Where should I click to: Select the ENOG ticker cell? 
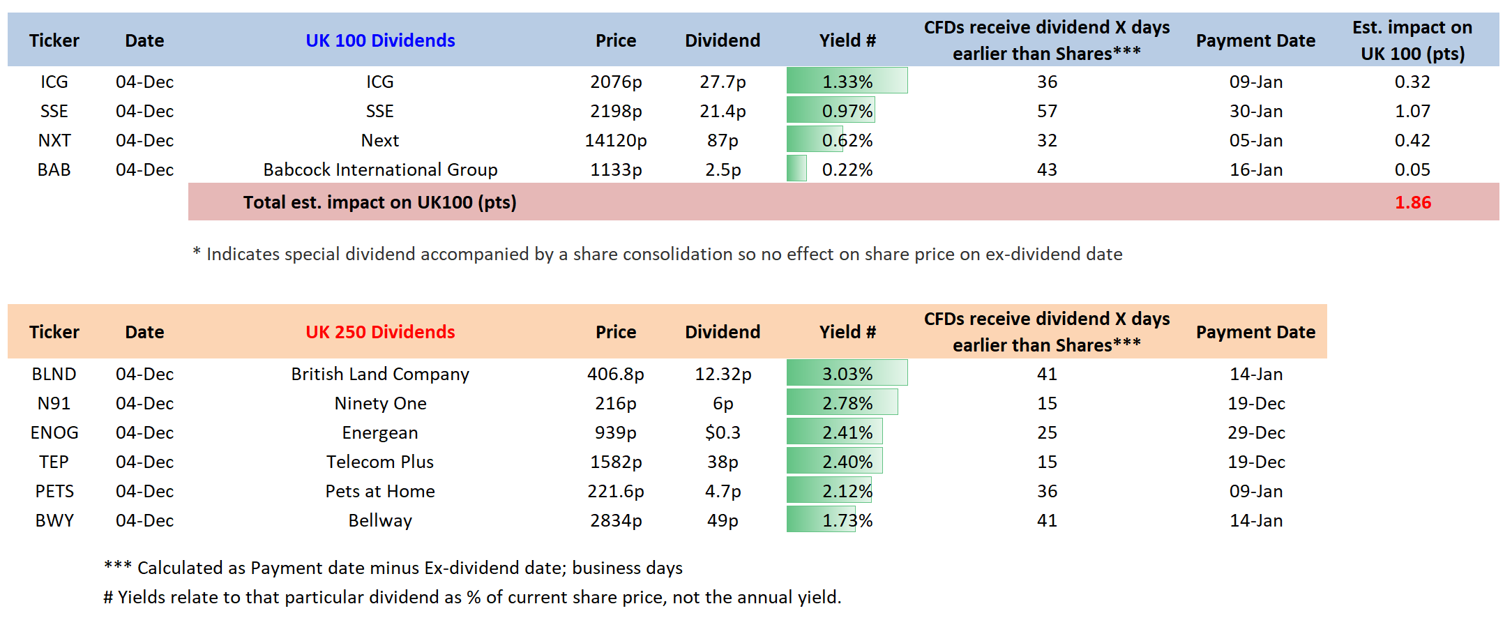point(54,432)
